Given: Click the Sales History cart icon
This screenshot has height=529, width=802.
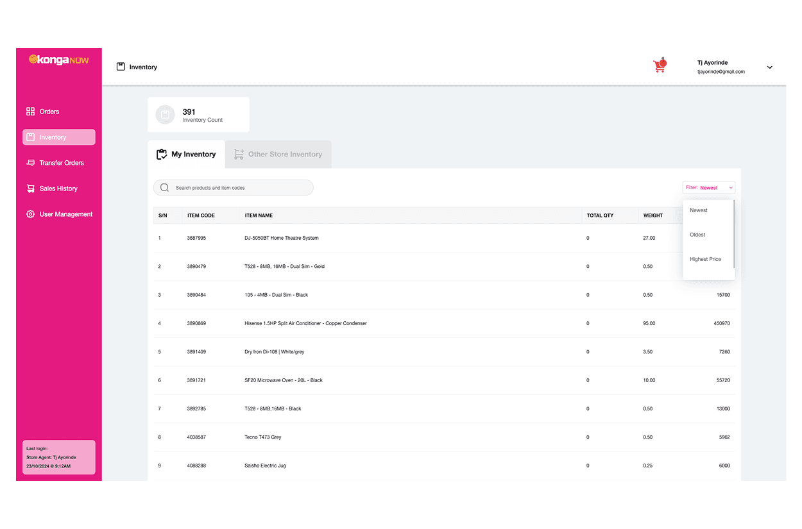Looking at the screenshot, I should pyautogui.click(x=30, y=189).
